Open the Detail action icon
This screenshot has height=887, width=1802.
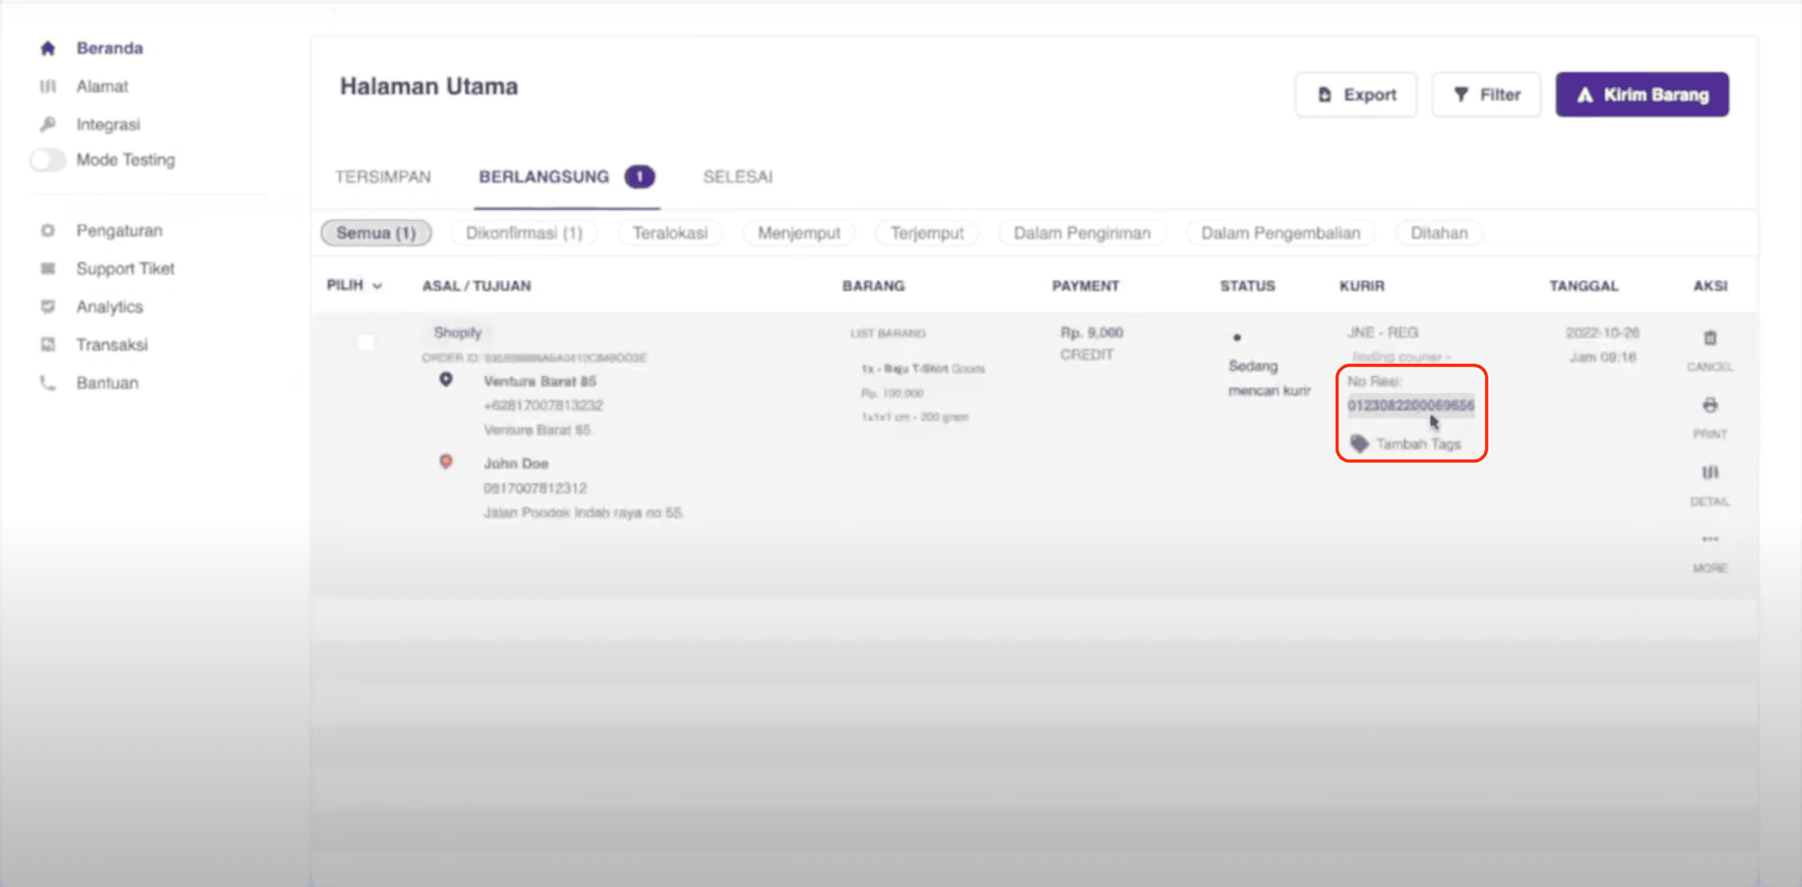1709,472
